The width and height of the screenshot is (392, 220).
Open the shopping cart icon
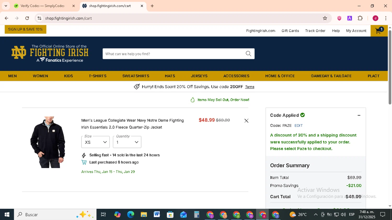(379, 31)
